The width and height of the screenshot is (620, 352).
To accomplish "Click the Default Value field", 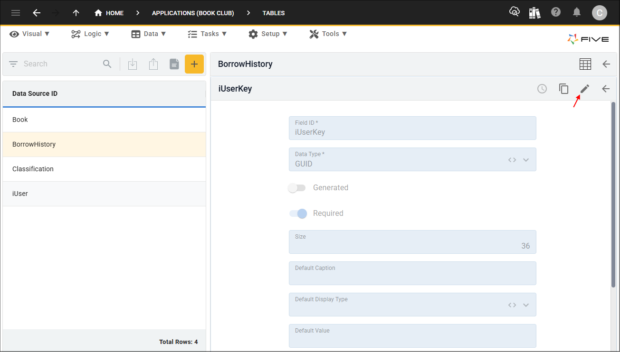I will click(412, 336).
